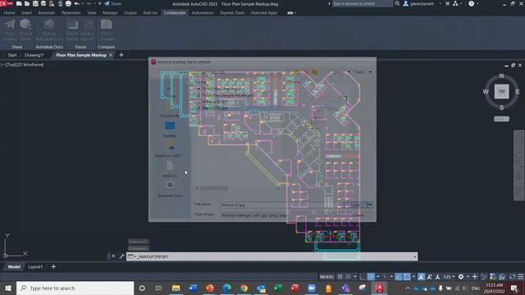Open the Views dropdown in file dialog
The image size is (525, 295).
coord(341,72)
